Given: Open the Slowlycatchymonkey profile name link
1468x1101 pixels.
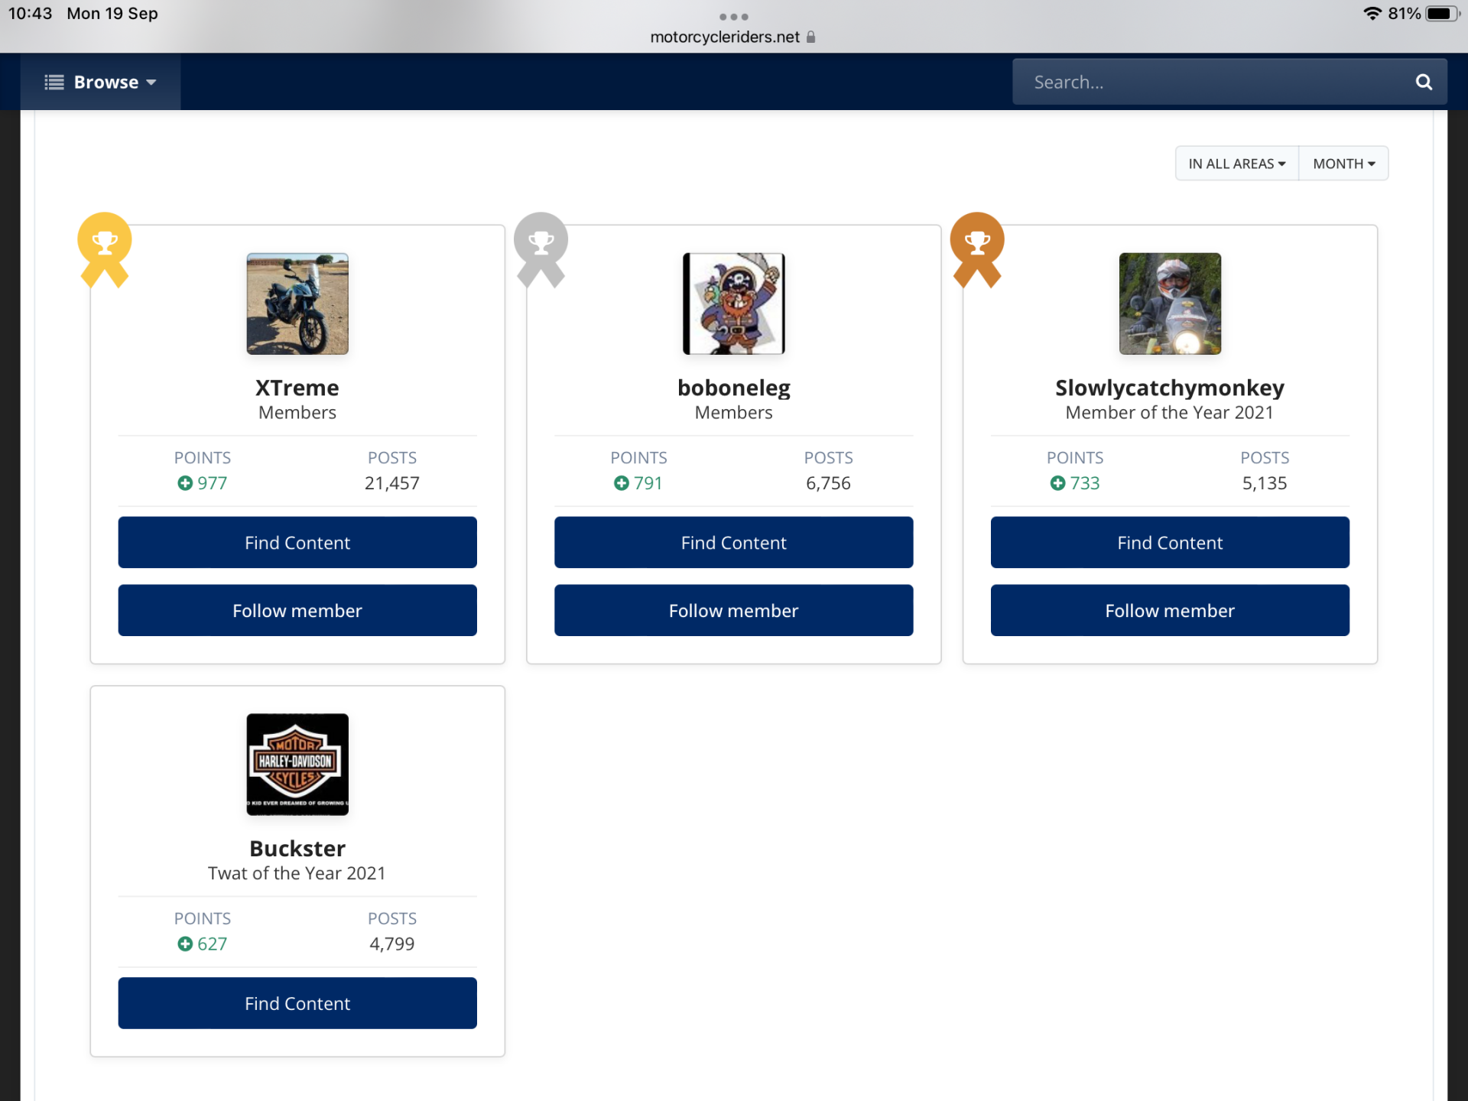Looking at the screenshot, I should tap(1170, 388).
